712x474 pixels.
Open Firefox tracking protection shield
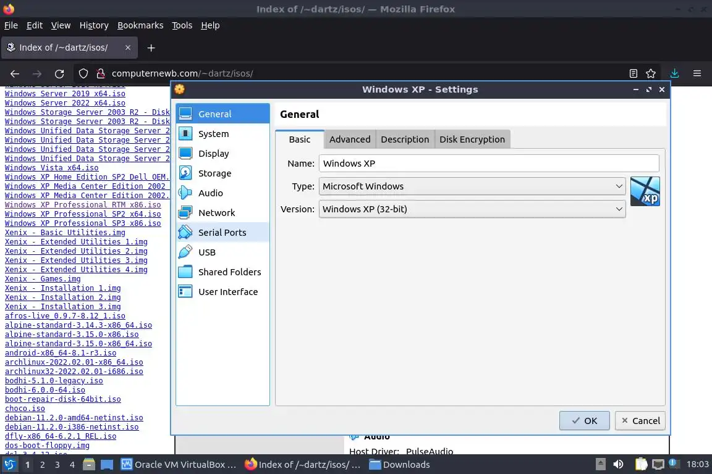(x=83, y=73)
